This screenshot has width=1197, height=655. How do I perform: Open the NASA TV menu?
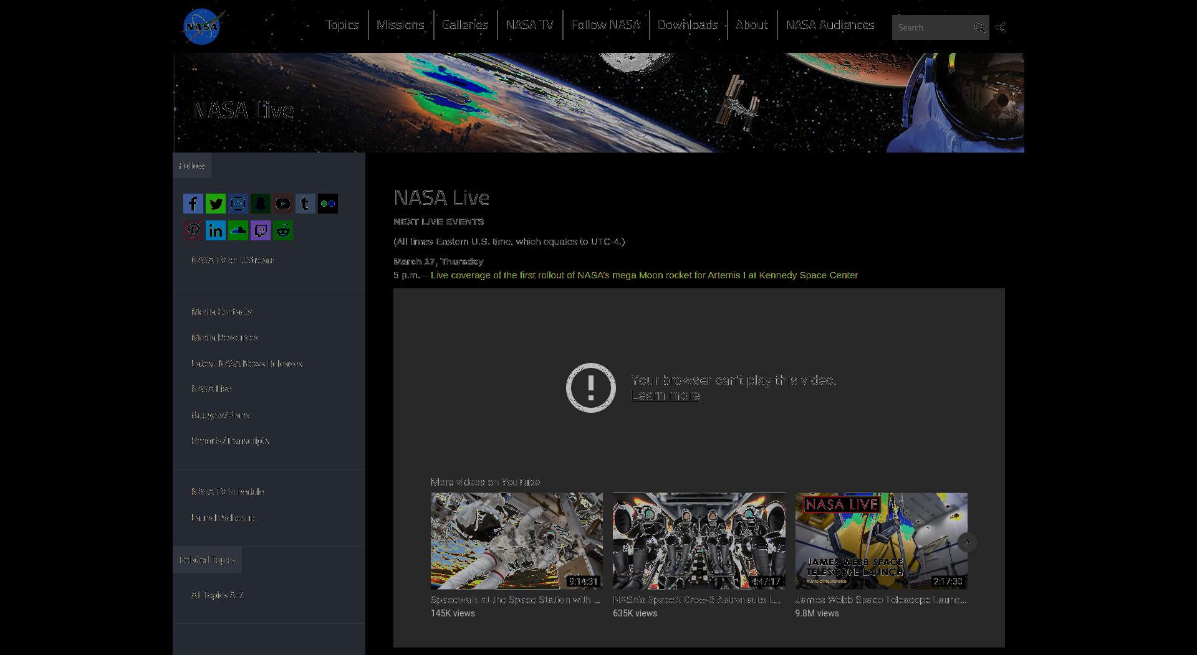529,25
